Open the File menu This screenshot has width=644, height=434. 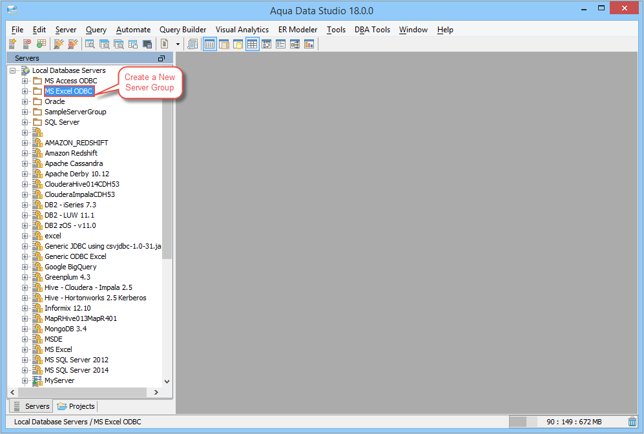point(17,30)
